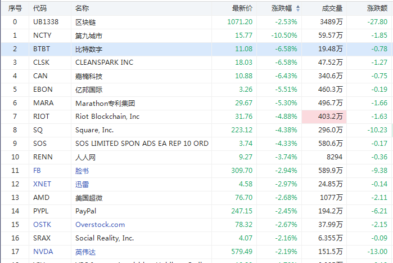Click the 序号 column header

[15, 8]
